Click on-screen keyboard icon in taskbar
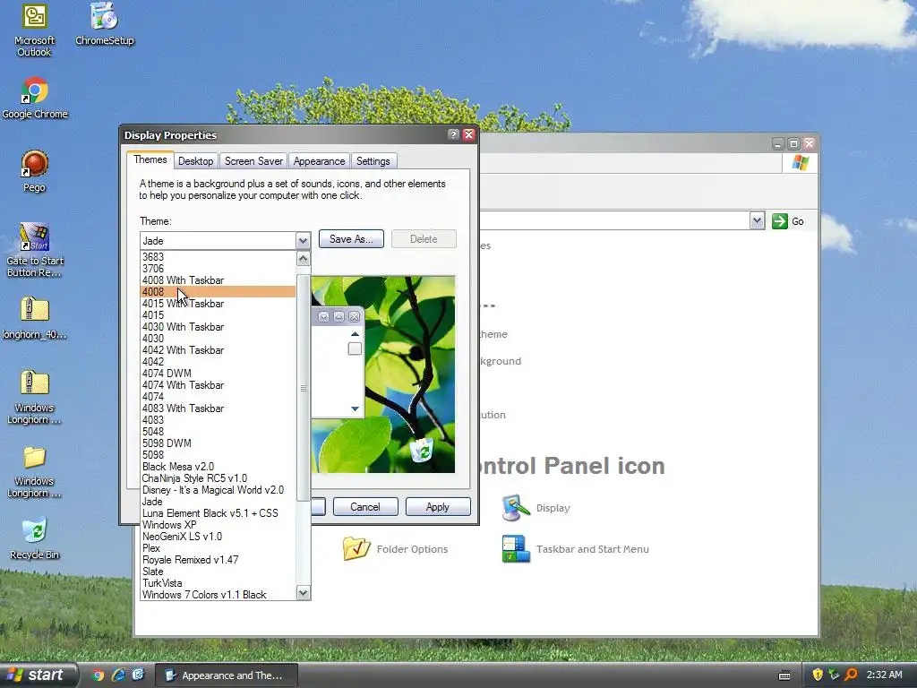The height and width of the screenshot is (688, 917). [784, 675]
